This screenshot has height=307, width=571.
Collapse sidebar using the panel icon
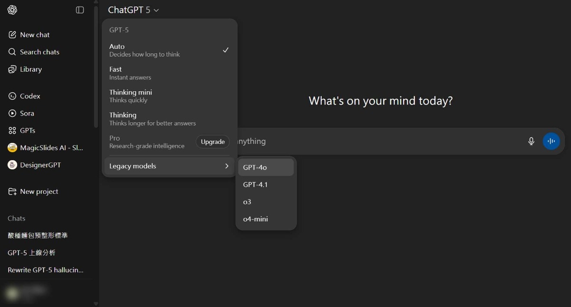point(80,10)
